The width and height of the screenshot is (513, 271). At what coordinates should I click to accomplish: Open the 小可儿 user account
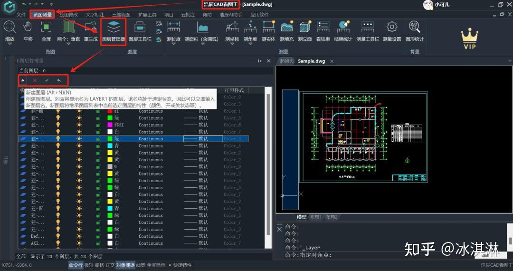pyautogui.click(x=437, y=5)
